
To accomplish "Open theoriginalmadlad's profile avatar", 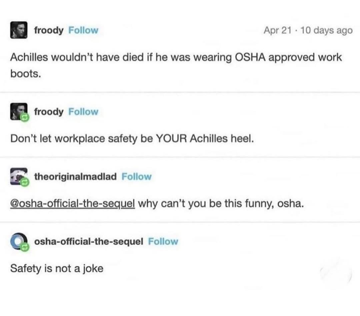I will click(x=18, y=176).
